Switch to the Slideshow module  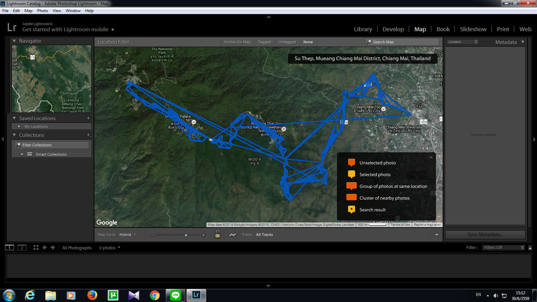[473, 29]
